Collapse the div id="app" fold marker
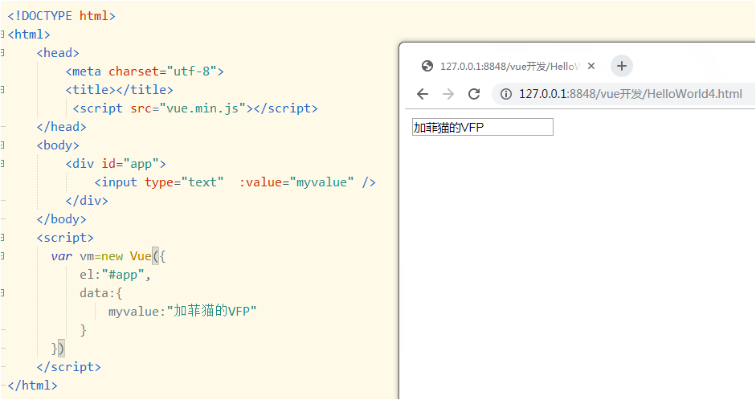 (2, 164)
